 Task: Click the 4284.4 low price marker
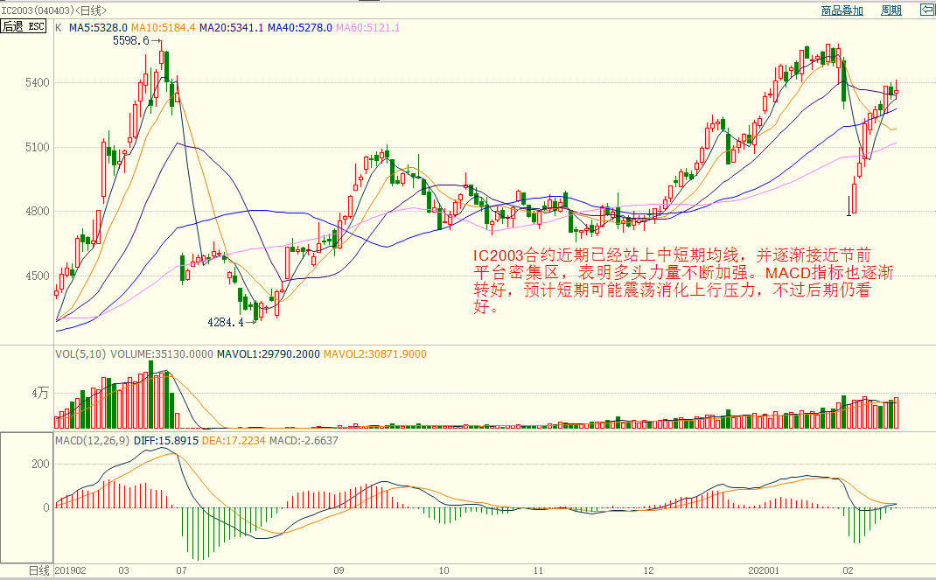pos(225,322)
